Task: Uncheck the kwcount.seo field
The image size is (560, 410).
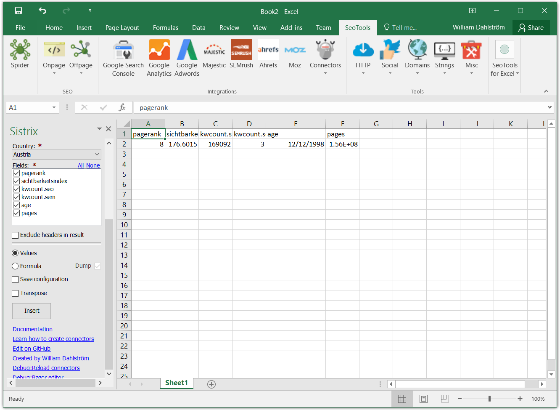Action: point(16,189)
